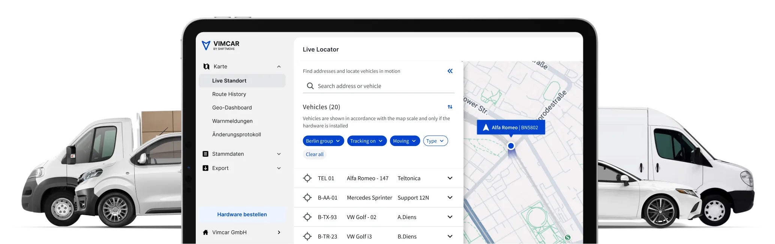The width and height of the screenshot is (775, 244).
Task: Click the Vimcar GmbH home icon
Action: [x=206, y=232]
